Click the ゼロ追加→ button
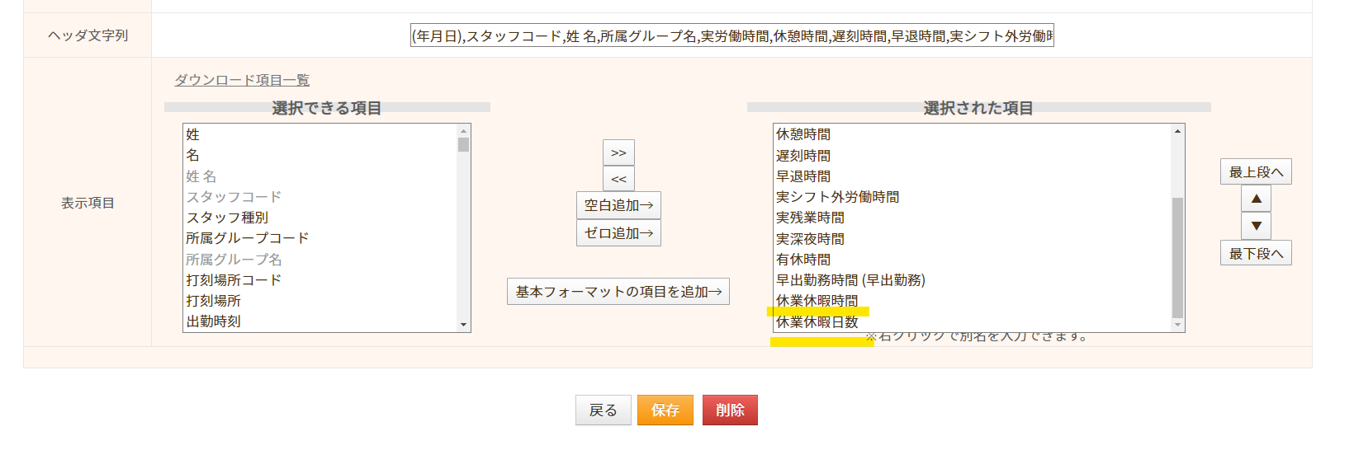Viewport: 1354px width, 450px height. [x=618, y=233]
